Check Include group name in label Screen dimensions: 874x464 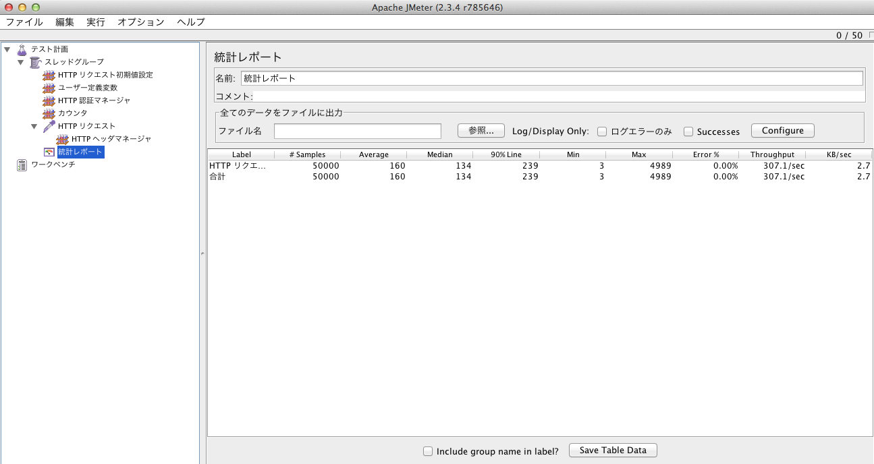point(427,451)
